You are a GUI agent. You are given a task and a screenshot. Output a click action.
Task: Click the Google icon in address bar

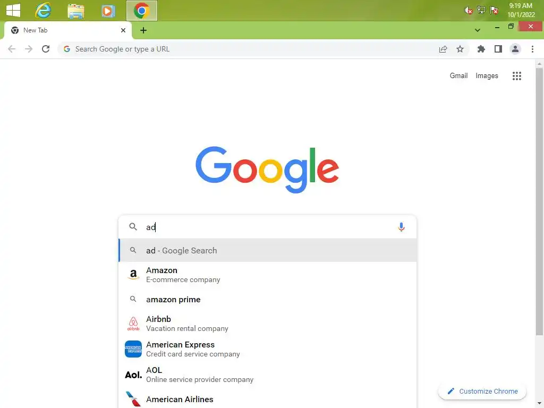tap(67, 49)
